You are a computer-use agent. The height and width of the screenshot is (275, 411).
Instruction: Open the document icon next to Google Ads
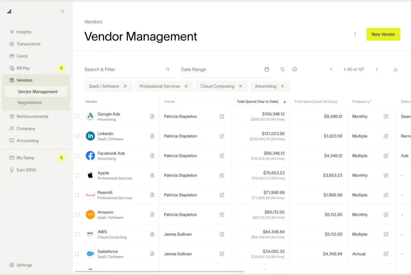pos(152,116)
